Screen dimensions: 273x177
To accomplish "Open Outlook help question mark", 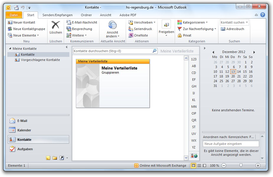I will [x=263, y=15].
